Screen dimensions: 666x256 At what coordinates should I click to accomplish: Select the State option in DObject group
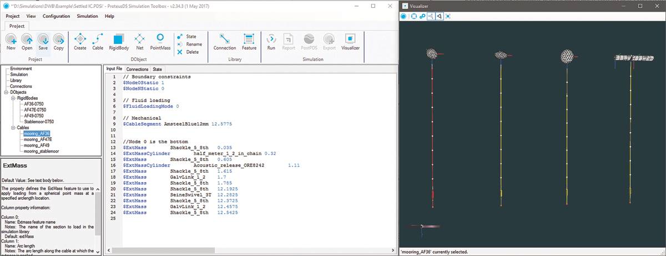[x=186, y=36]
